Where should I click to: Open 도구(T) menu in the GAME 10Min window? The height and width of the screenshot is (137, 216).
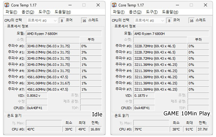point(152,12)
